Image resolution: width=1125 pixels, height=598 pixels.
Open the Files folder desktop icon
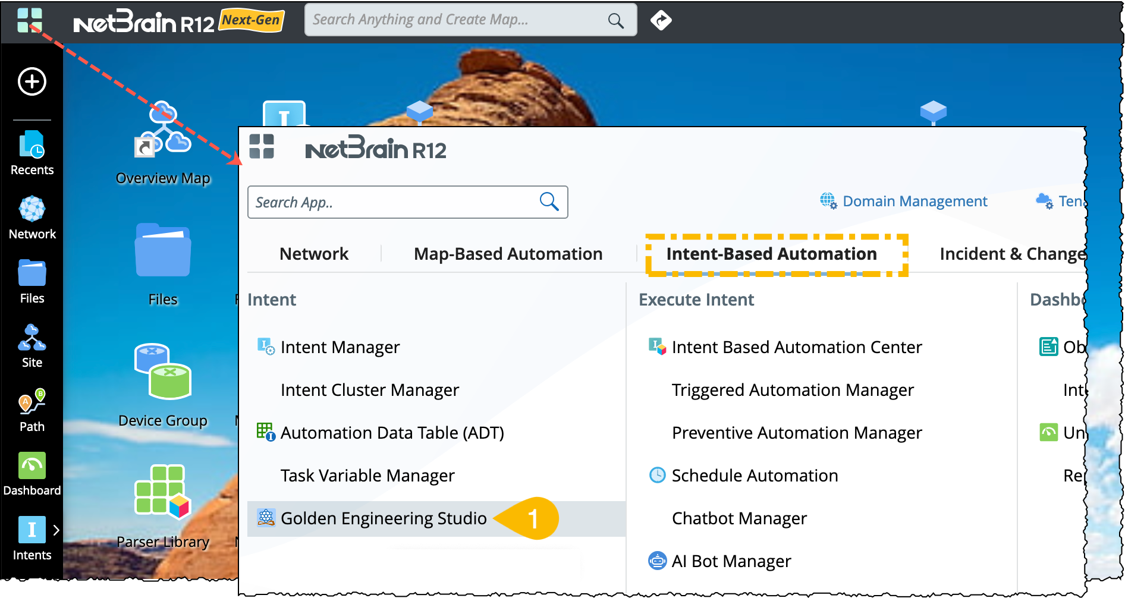pyautogui.click(x=163, y=265)
